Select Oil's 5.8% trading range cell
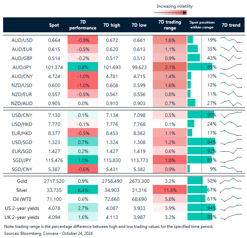This screenshot has width=247, height=238. coord(170,198)
